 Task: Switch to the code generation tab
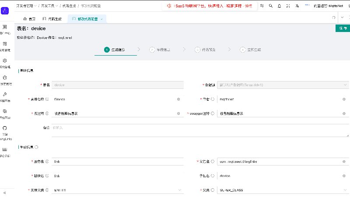point(52,19)
